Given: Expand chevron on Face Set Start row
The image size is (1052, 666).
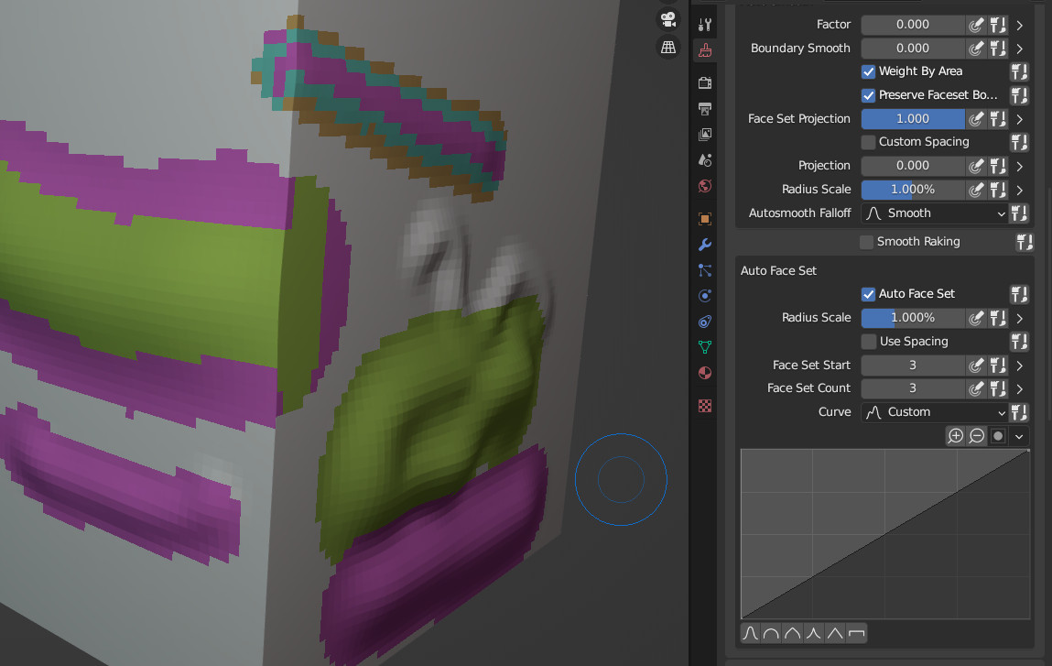Looking at the screenshot, I should [x=1020, y=366].
